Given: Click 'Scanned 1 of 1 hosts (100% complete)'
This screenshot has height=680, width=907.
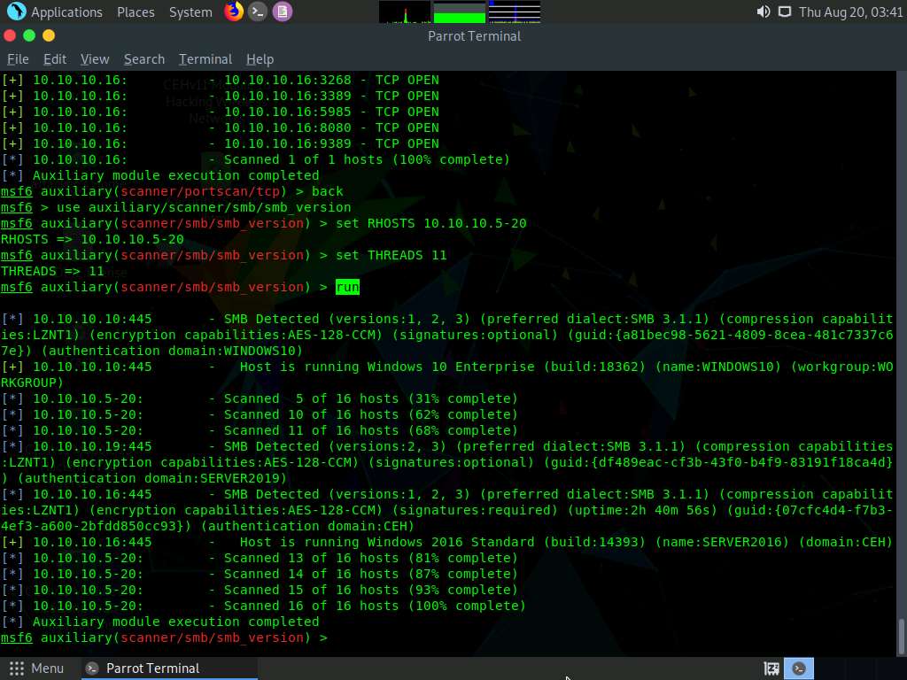Looking at the screenshot, I should tap(367, 159).
